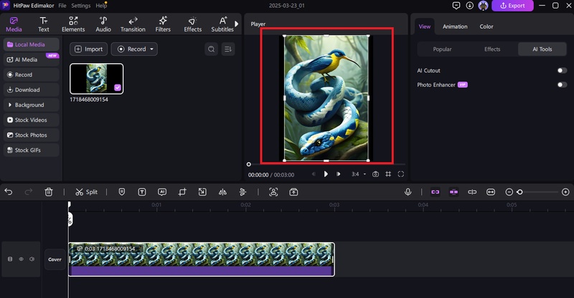
Task: Enable the AI Cutout toggle
Action: tap(562, 71)
